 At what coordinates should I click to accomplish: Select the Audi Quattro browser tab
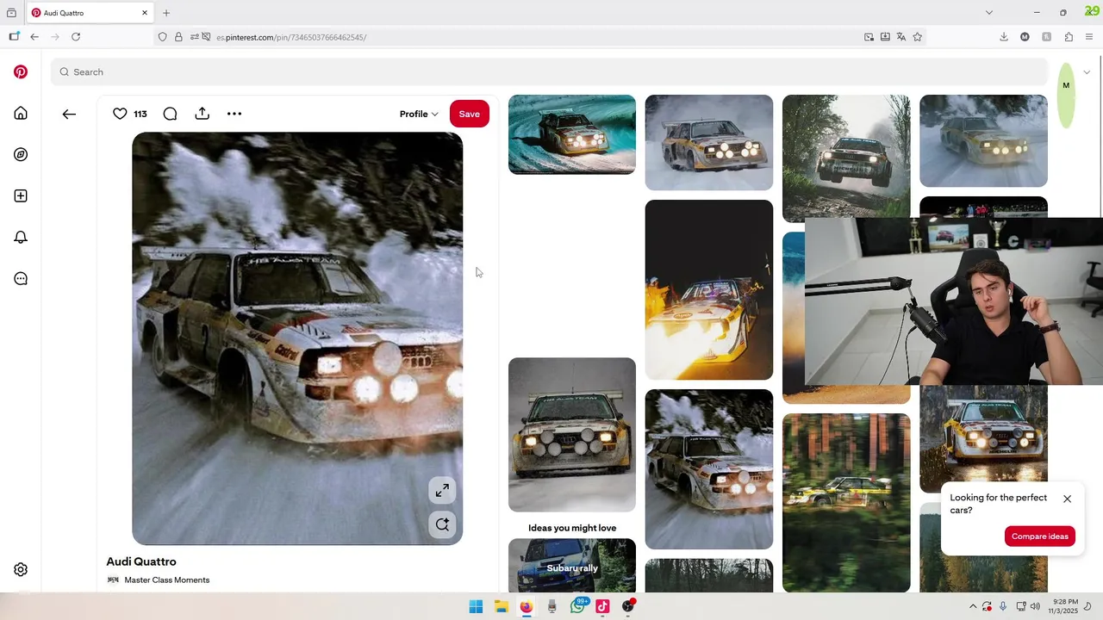pos(89,13)
